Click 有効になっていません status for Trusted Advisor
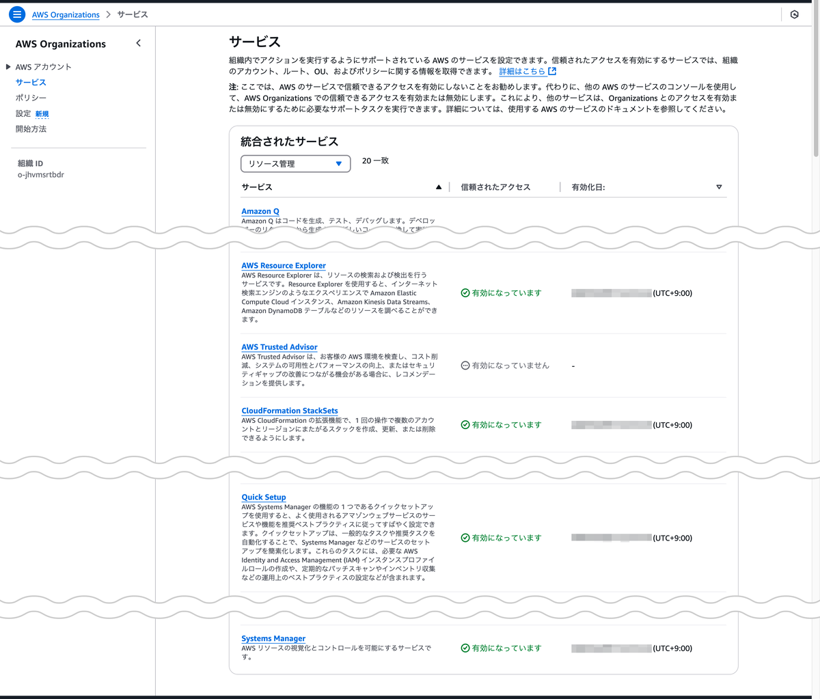Viewport: 820px width, 699px height. tap(510, 366)
